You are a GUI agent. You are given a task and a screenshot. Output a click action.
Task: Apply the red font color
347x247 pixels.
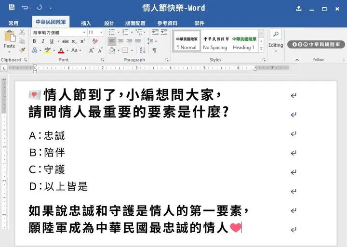pos(61,51)
